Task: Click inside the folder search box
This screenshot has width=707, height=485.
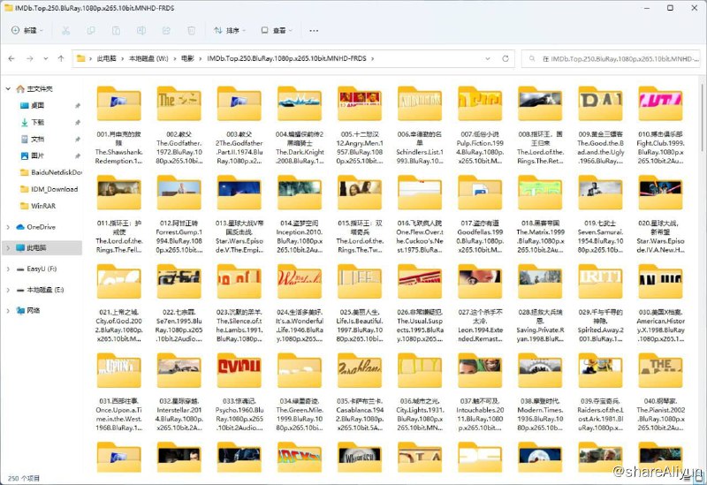Action: point(619,59)
